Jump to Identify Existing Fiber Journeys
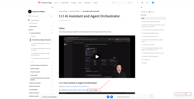The width and height of the screenshot is (194, 99). coord(150,33)
